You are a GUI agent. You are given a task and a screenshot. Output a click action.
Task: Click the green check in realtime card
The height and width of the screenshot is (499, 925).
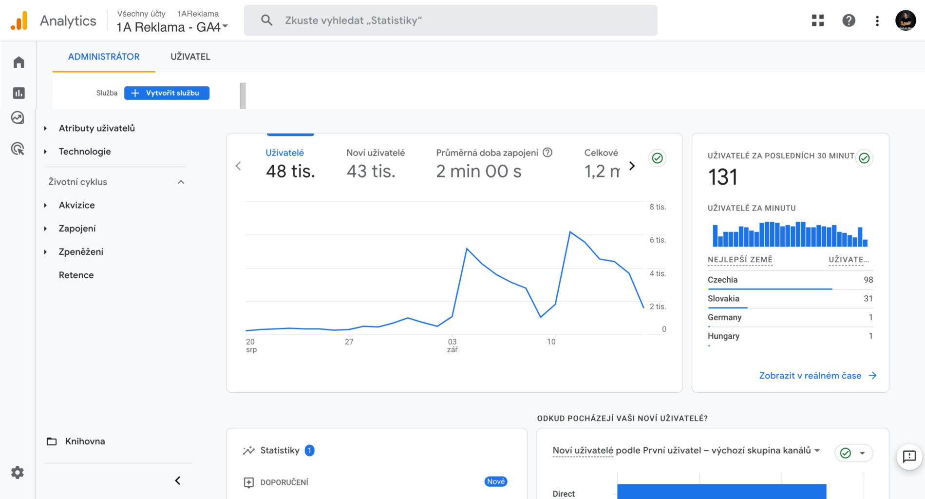(x=864, y=158)
